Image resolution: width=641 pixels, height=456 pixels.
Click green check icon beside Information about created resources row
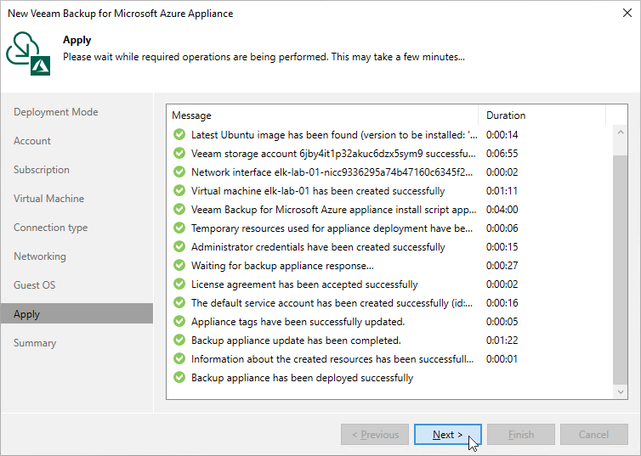pyautogui.click(x=179, y=359)
